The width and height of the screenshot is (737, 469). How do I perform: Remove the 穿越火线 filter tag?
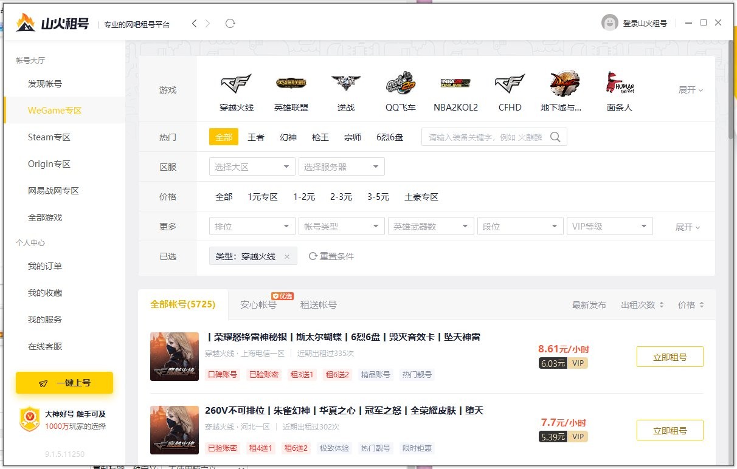tap(289, 256)
